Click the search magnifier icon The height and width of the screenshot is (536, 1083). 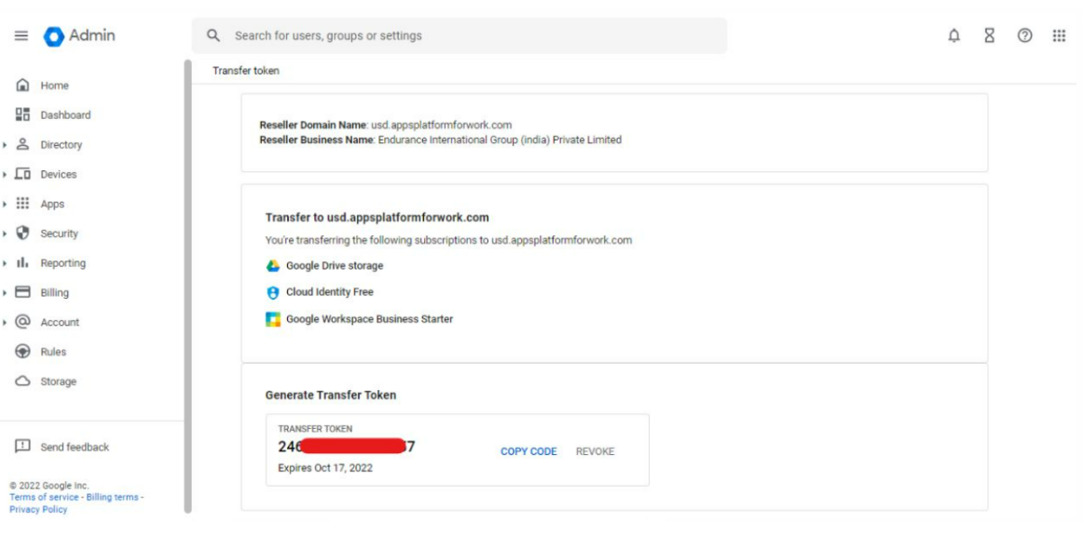[x=213, y=36]
